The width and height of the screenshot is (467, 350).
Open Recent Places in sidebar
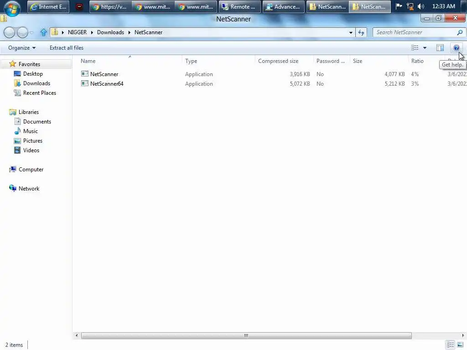pyautogui.click(x=39, y=93)
